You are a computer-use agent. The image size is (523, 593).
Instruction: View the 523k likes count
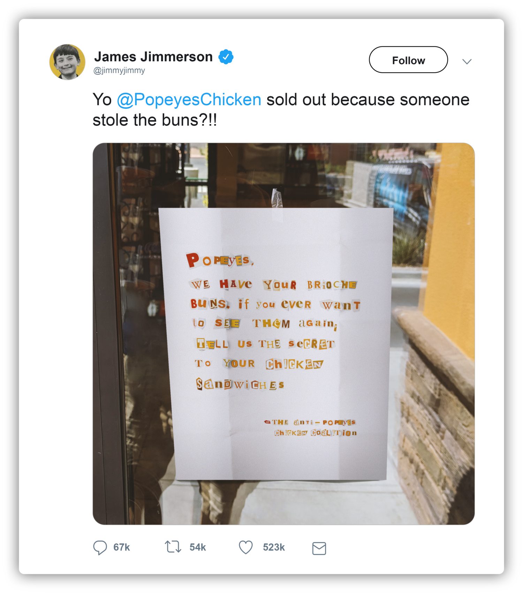(274, 547)
